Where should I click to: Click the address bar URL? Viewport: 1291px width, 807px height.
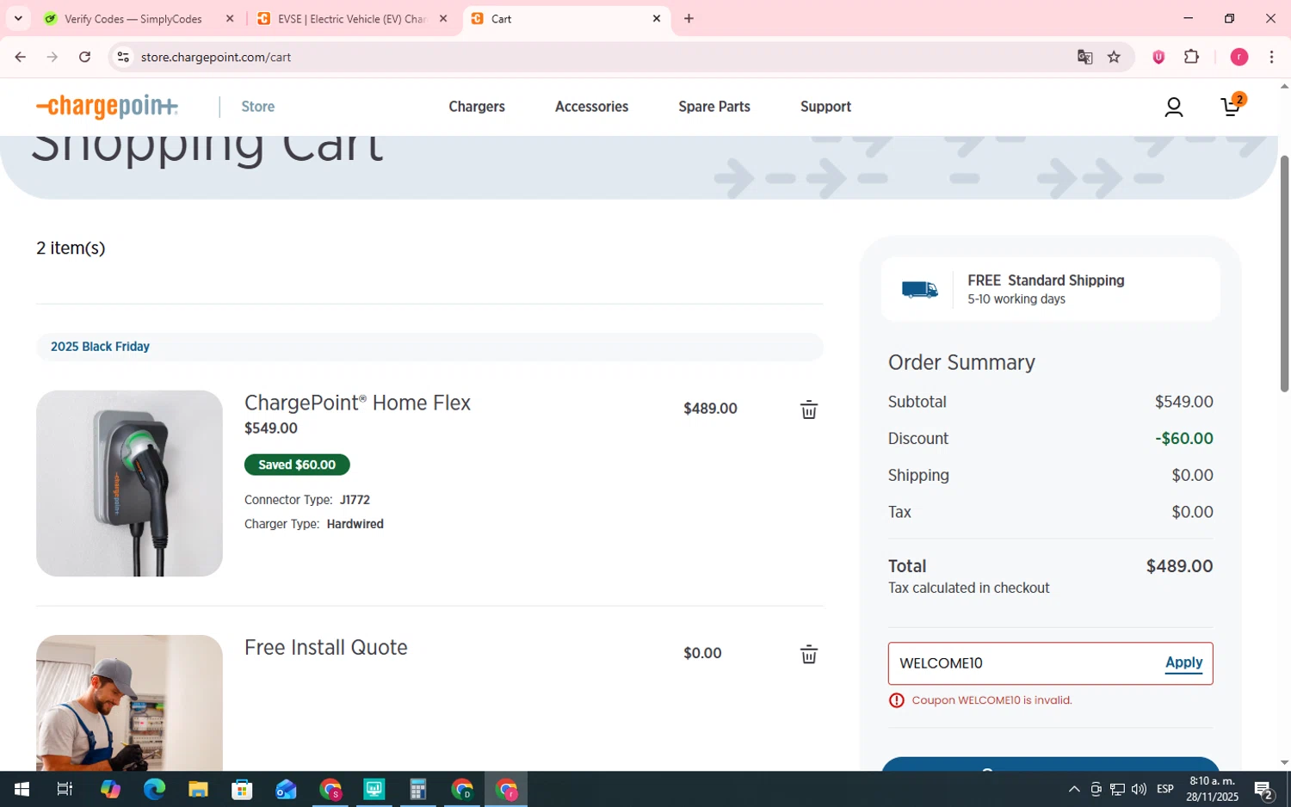pyautogui.click(x=216, y=57)
